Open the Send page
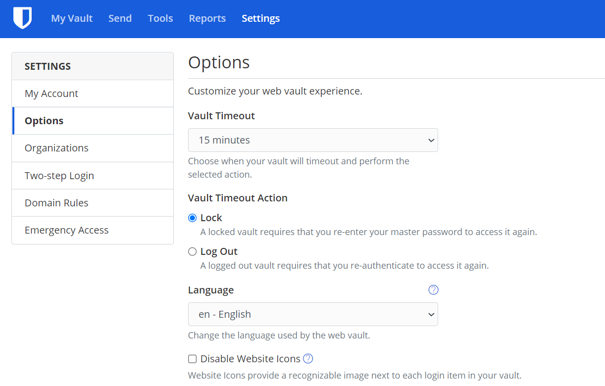 coord(120,18)
